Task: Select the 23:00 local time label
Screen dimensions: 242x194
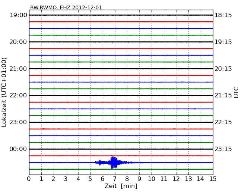Action: point(18,122)
